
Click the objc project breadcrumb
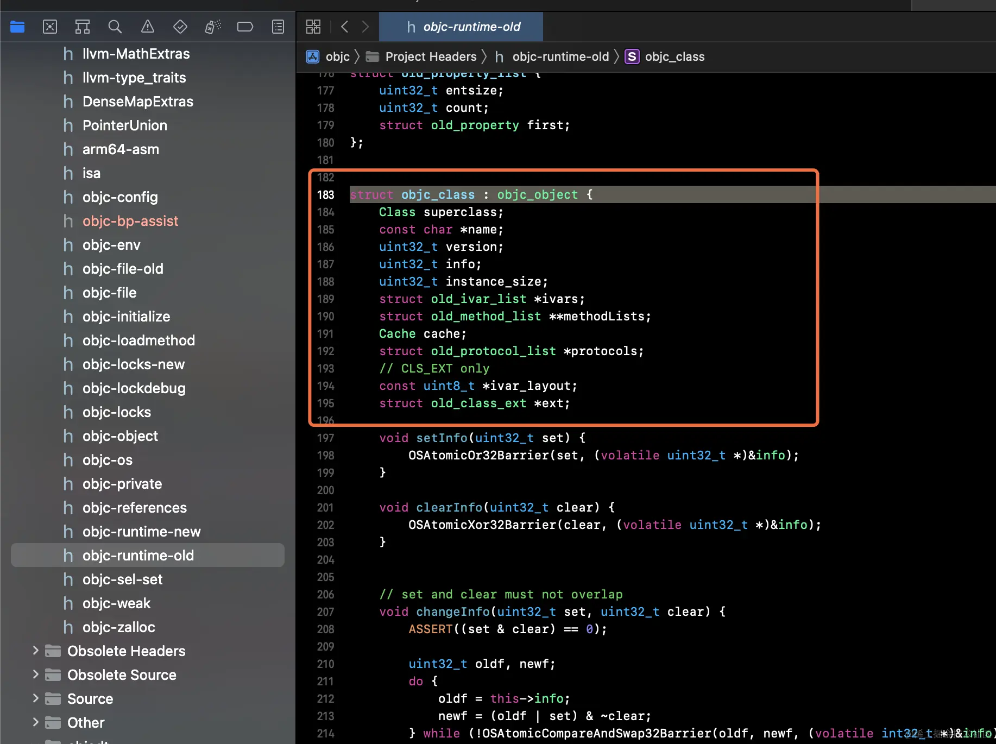click(x=328, y=56)
